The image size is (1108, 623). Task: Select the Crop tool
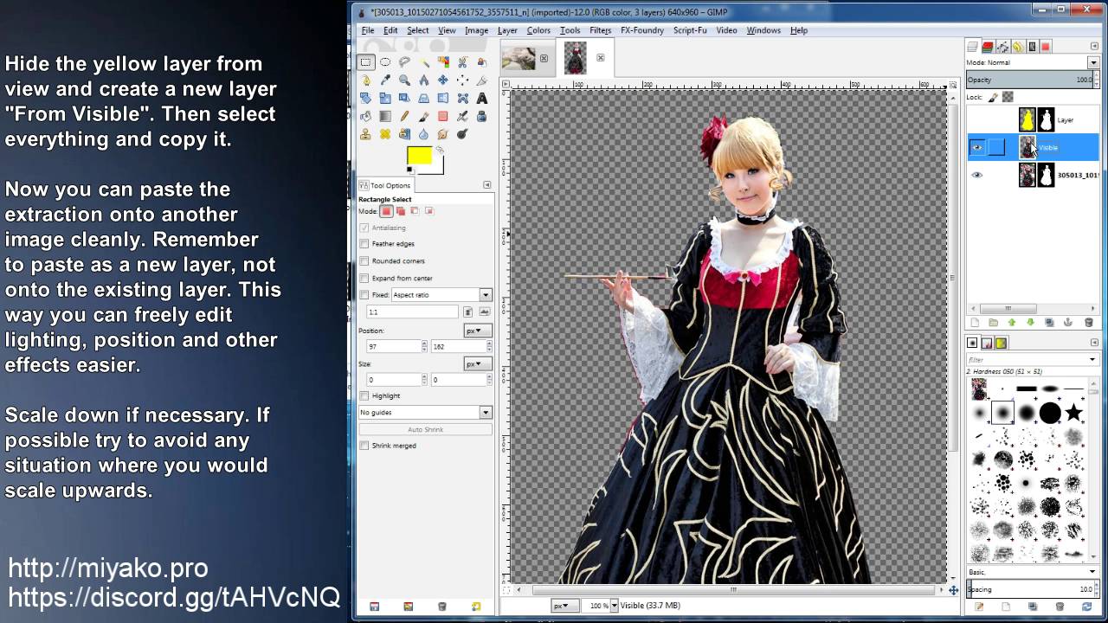pos(481,80)
